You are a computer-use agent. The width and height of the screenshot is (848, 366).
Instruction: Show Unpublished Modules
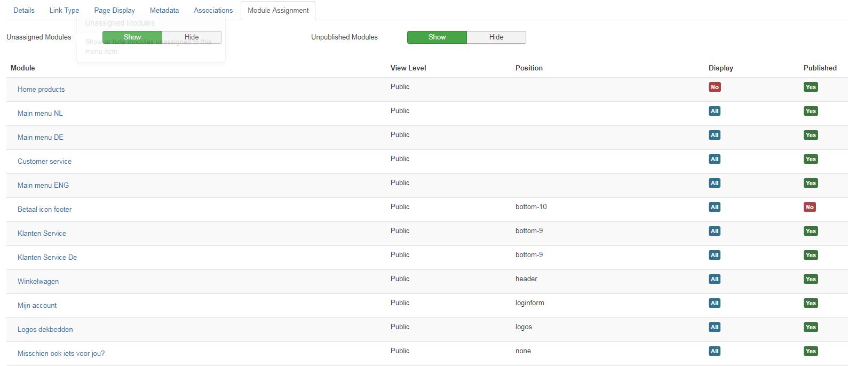click(437, 37)
